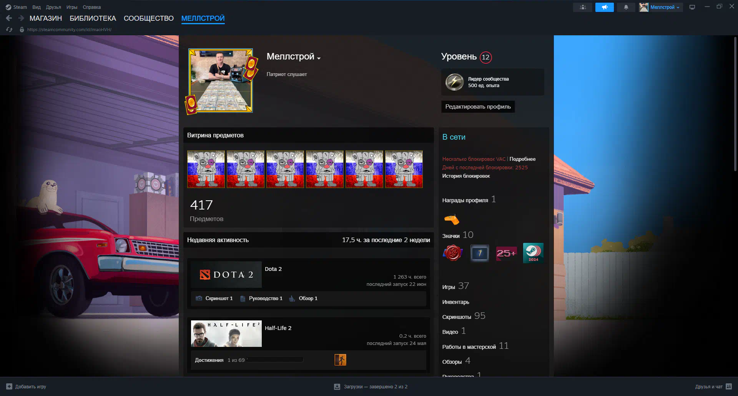The width and height of the screenshot is (738, 396).
Task: Open the red wax seal badge
Action: point(453,253)
